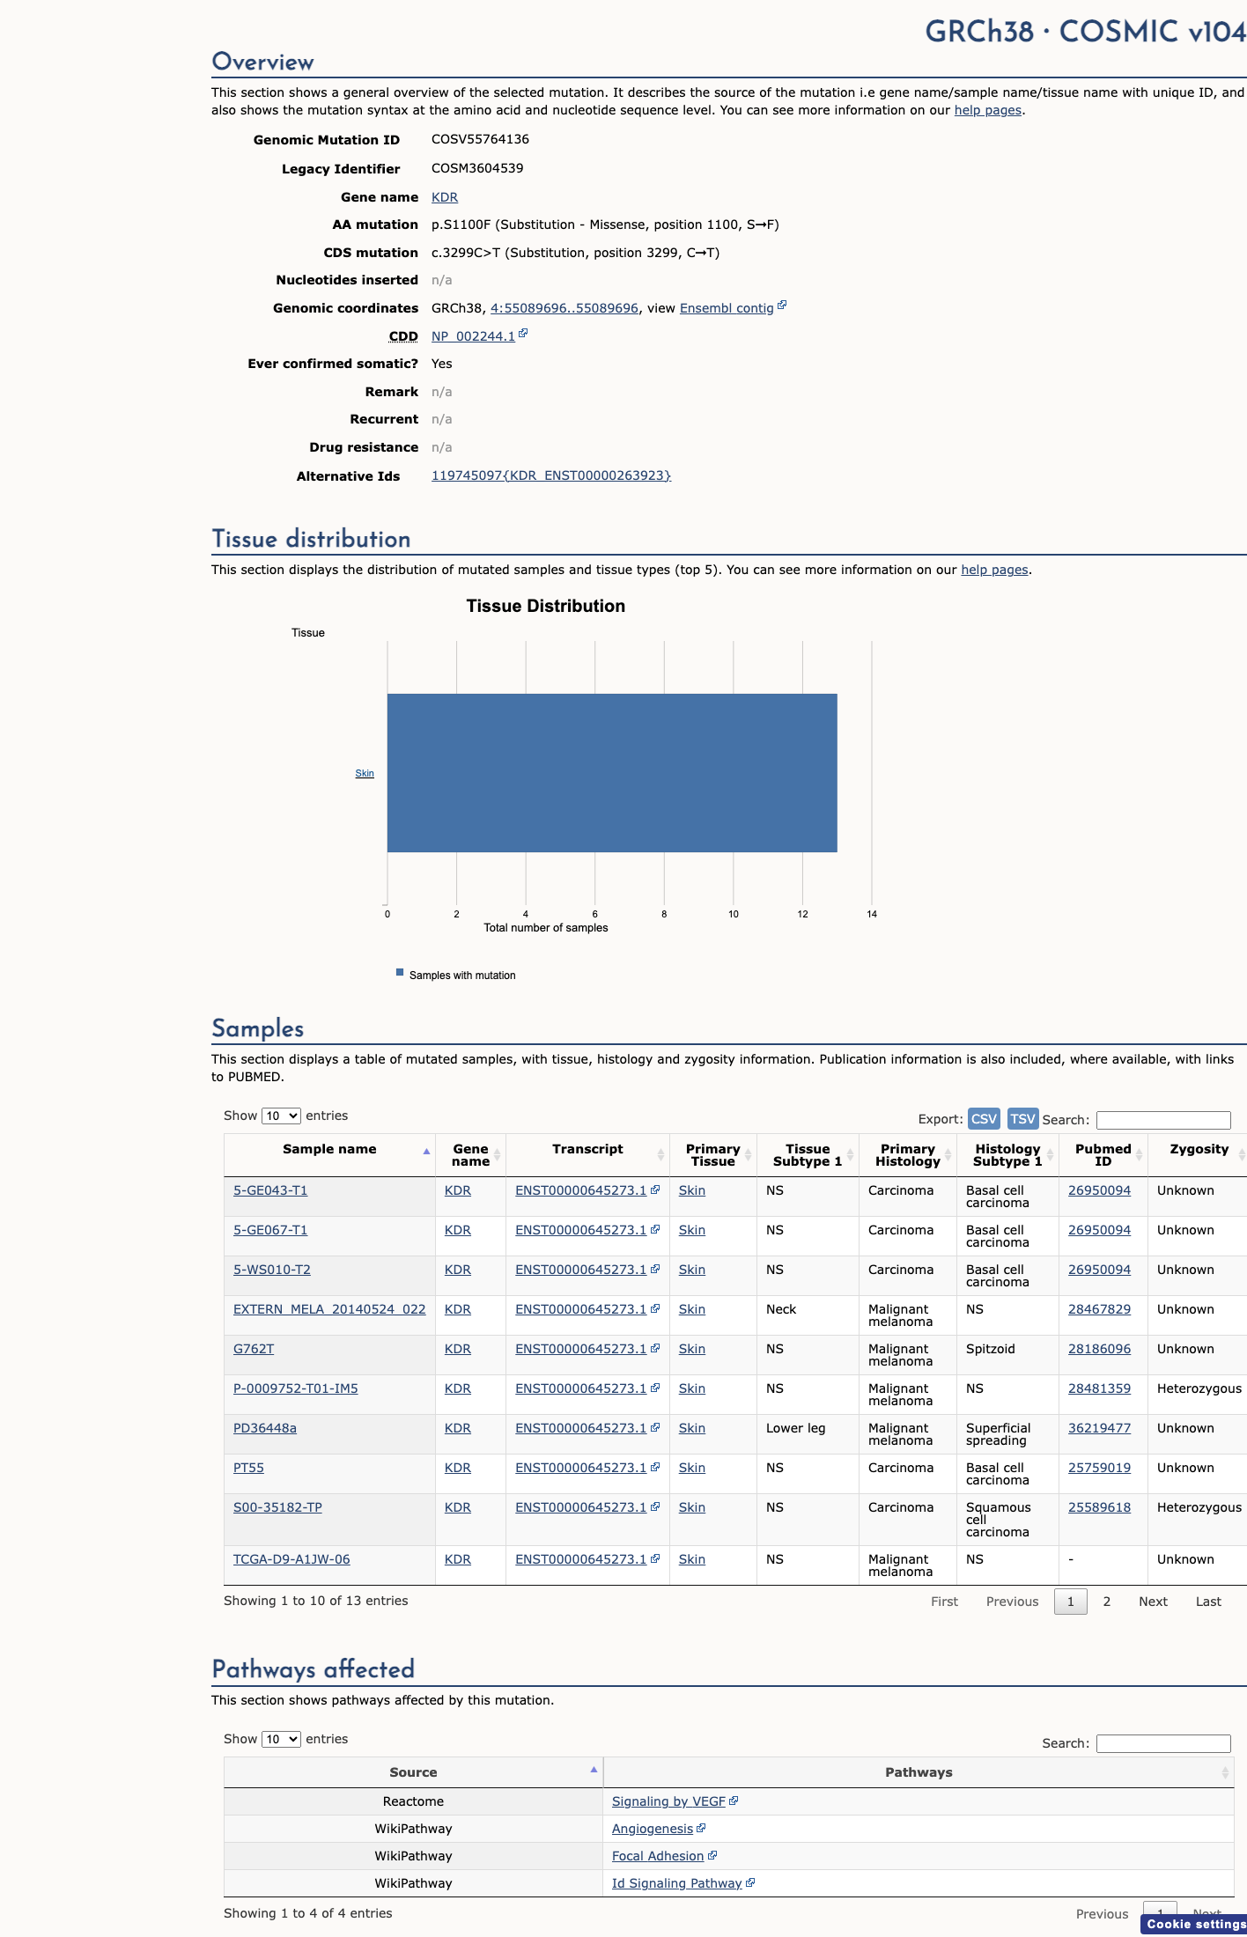Click Next in samples table pagination

click(x=1153, y=1602)
